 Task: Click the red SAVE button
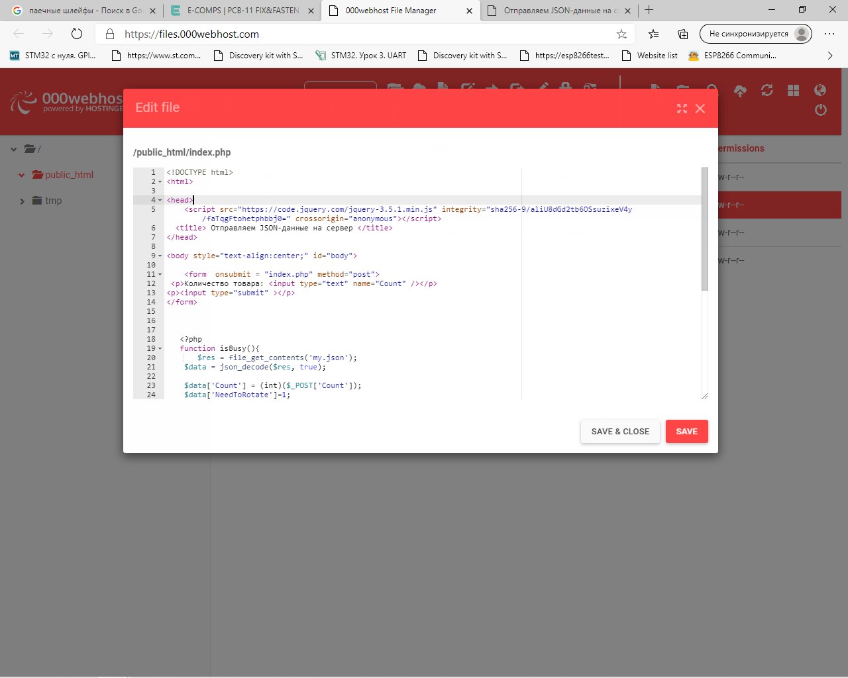[686, 431]
